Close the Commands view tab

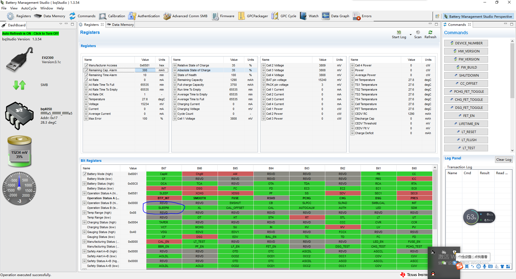(469, 24)
